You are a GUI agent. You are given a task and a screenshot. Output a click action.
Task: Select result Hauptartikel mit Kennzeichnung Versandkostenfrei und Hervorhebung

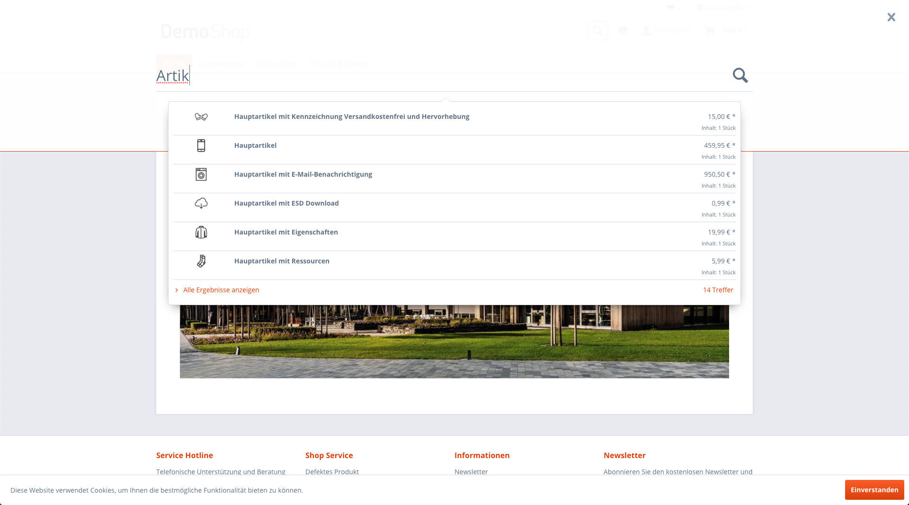click(x=352, y=117)
